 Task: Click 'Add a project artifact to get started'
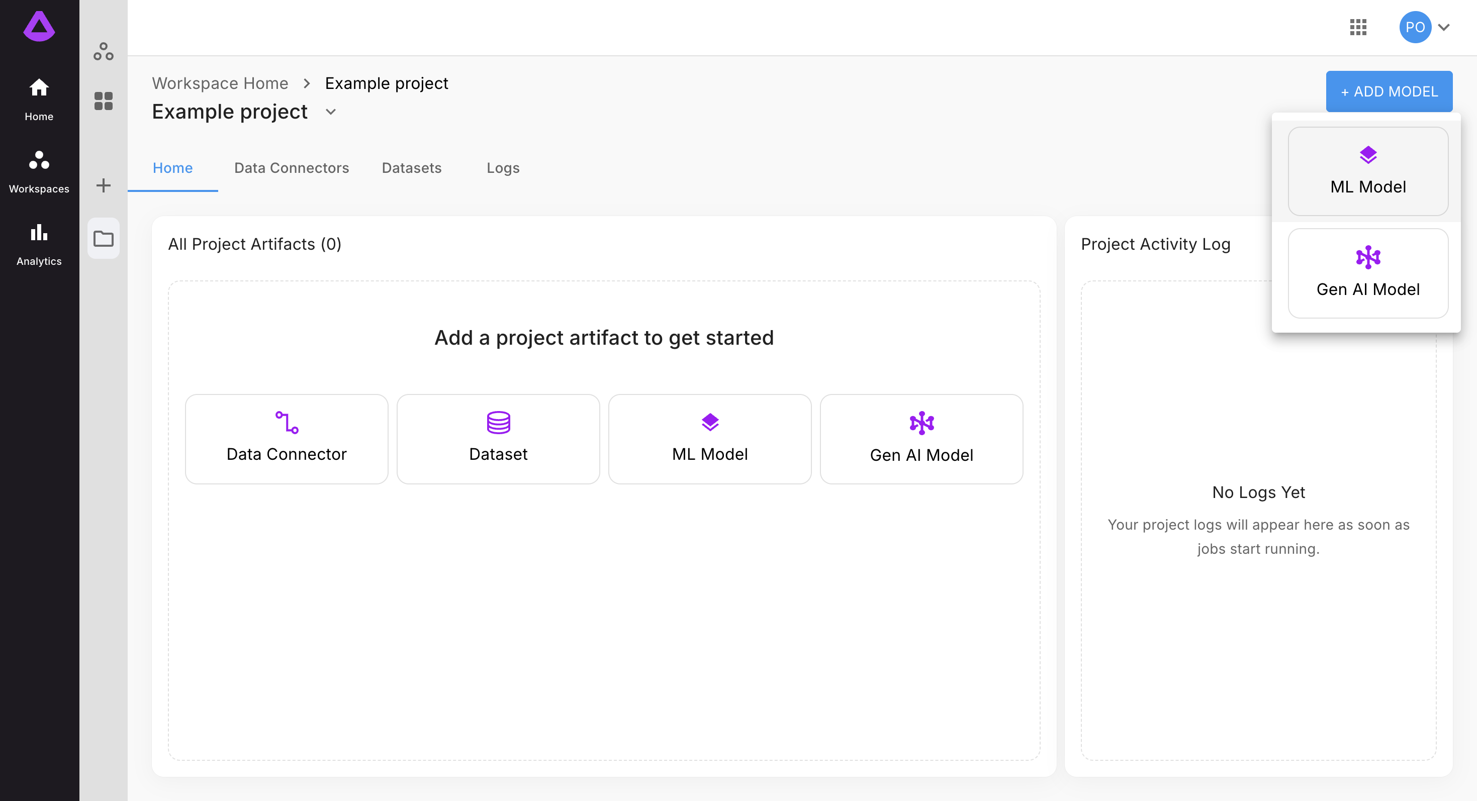[604, 338]
